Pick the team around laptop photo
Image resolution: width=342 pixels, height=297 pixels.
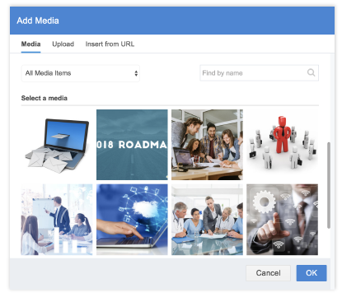point(207,145)
